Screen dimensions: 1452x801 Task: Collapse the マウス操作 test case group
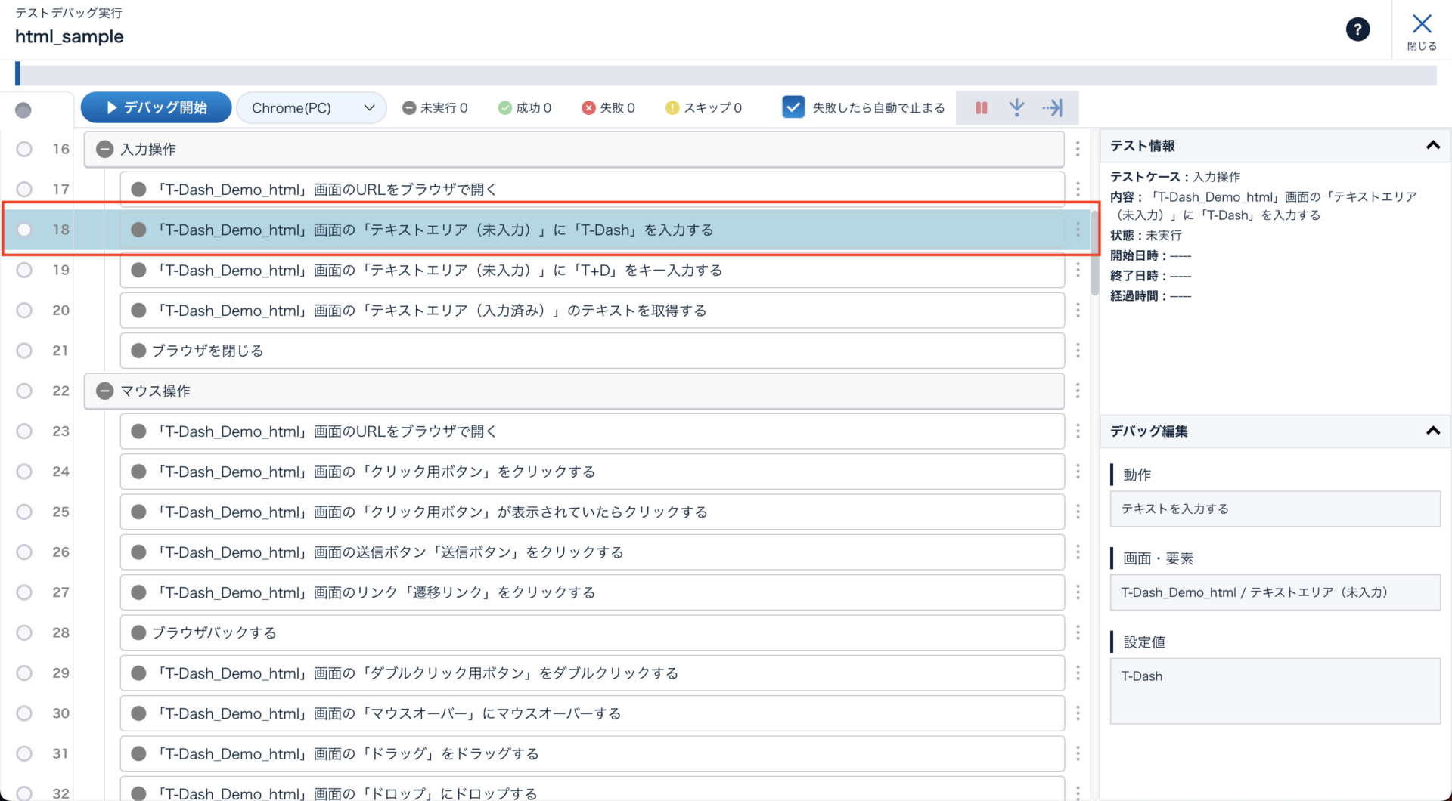(x=105, y=391)
